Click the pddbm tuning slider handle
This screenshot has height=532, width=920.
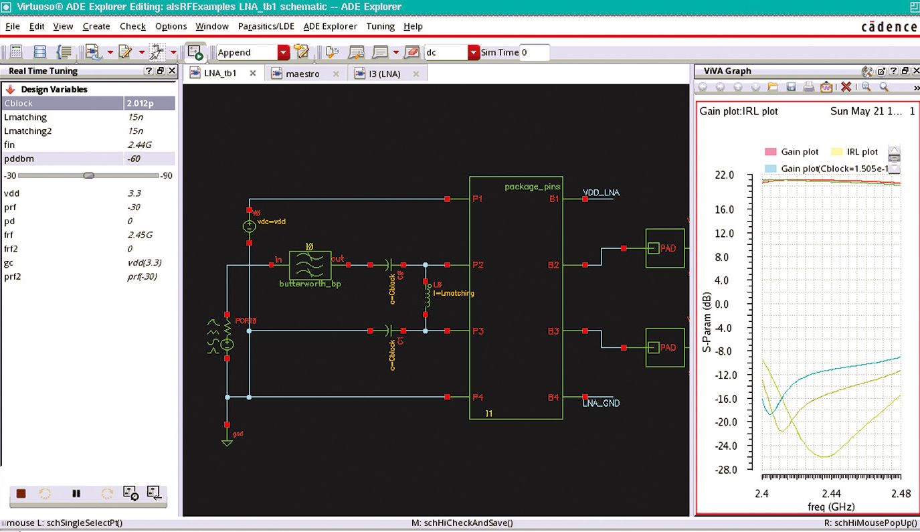(x=88, y=175)
